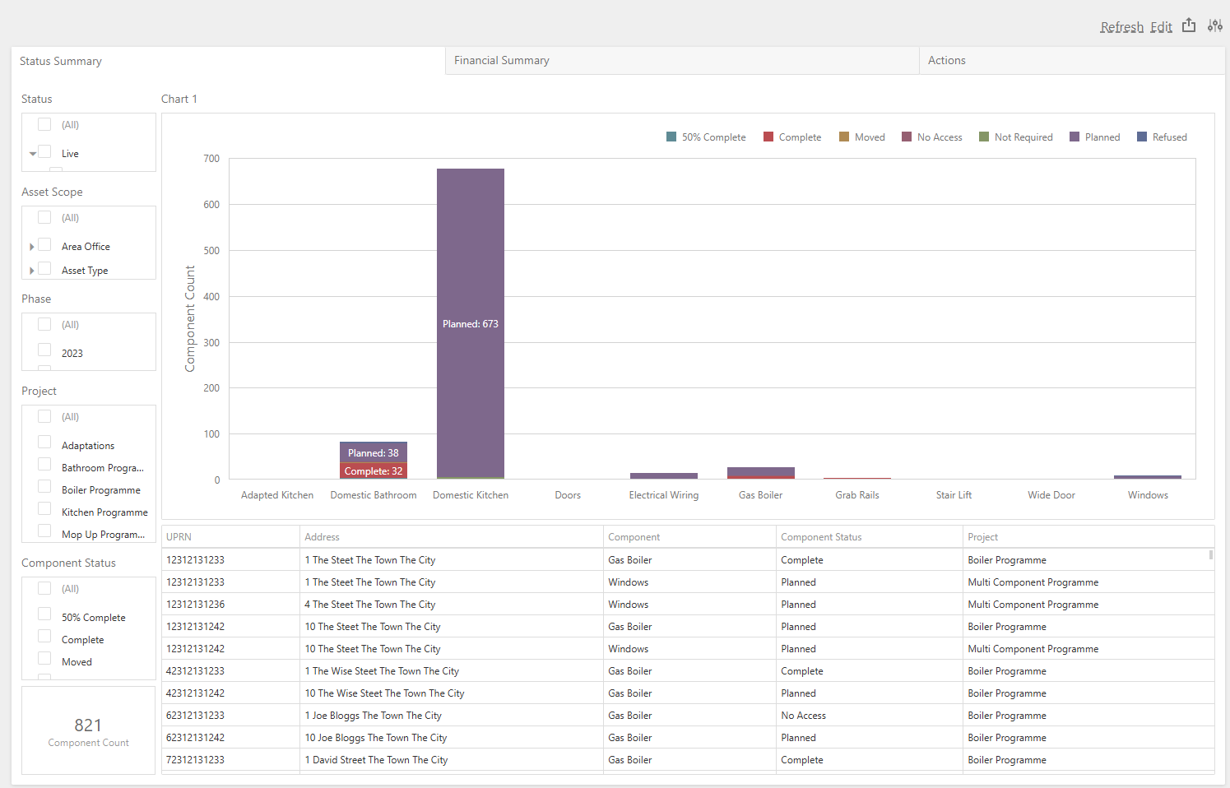Click the Complete legend marker
The width and height of the screenshot is (1230, 788).
tap(768, 137)
